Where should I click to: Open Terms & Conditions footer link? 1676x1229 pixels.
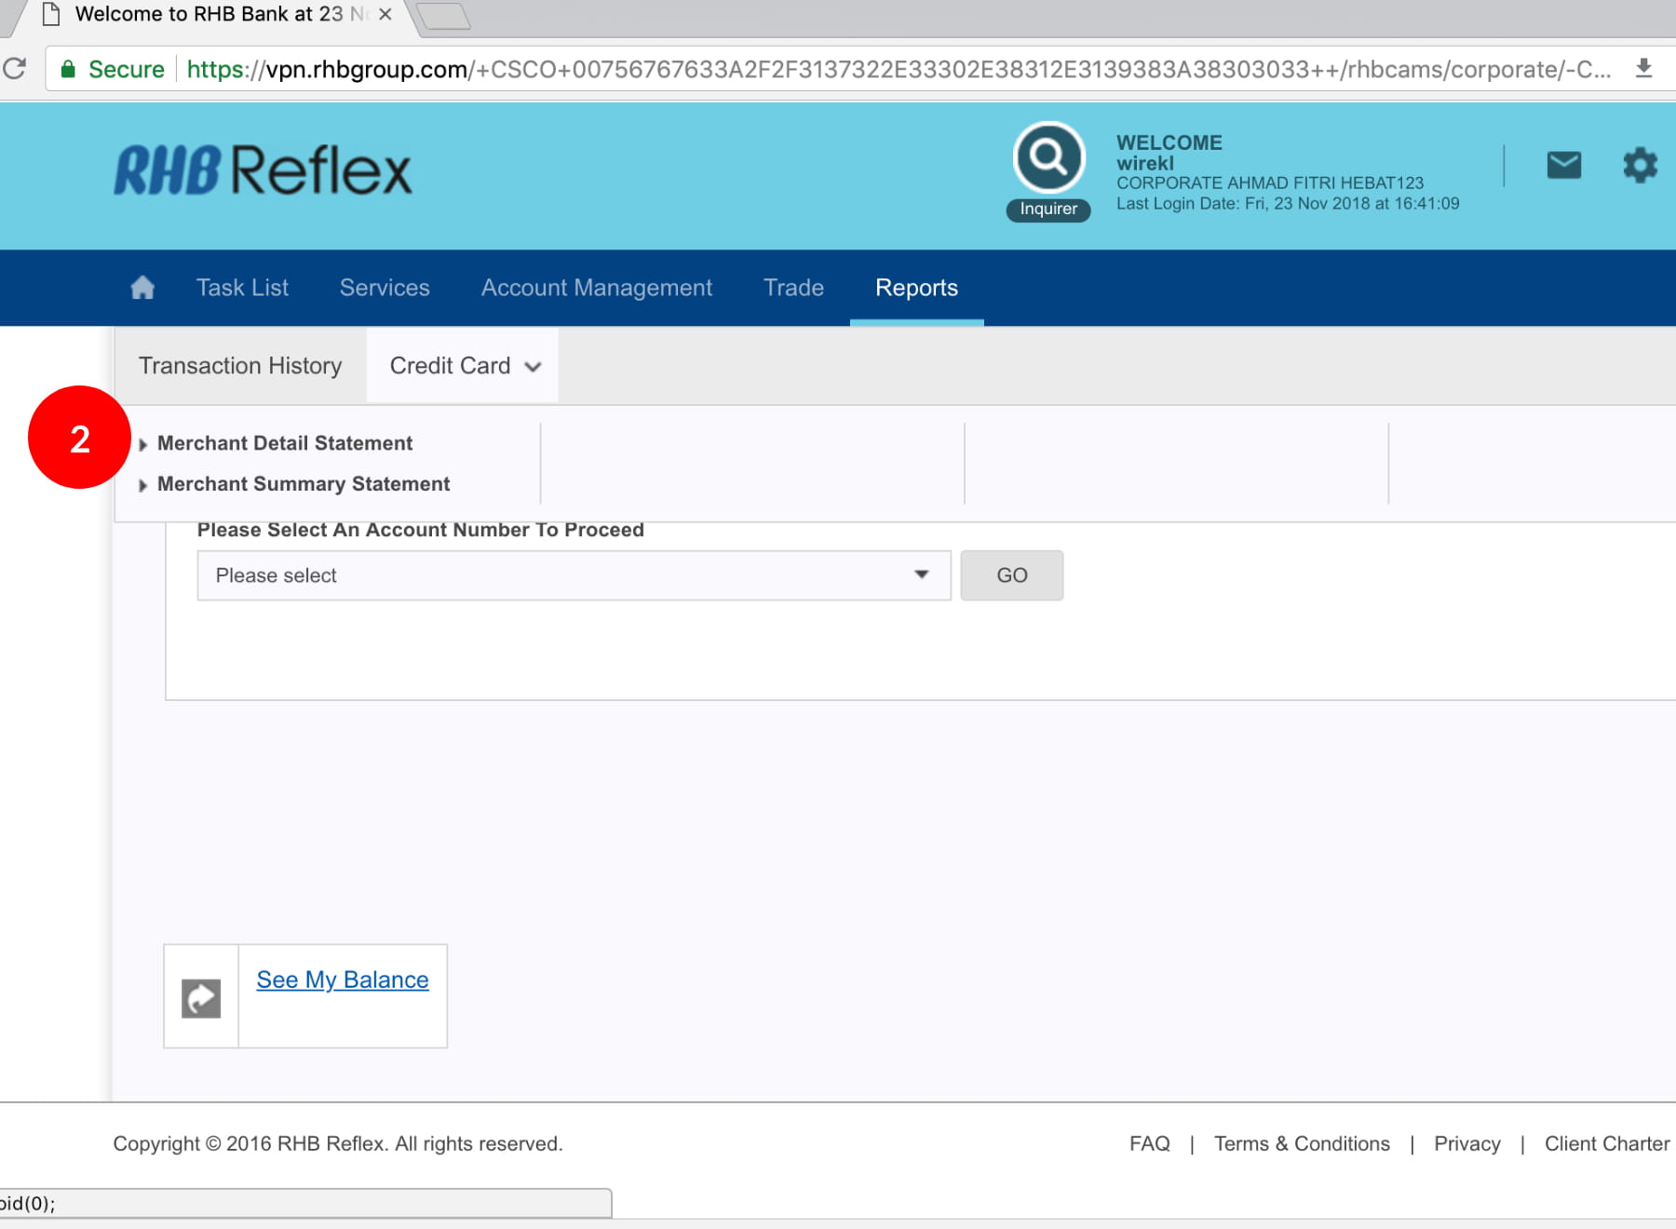(x=1301, y=1143)
